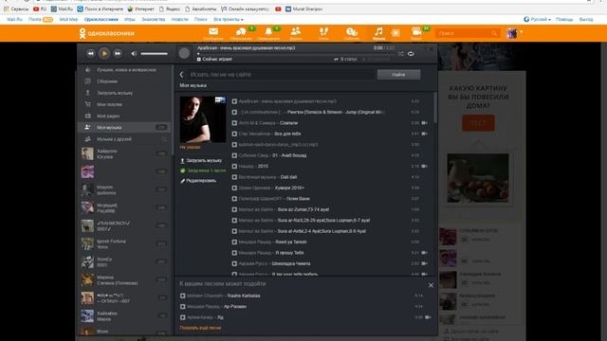Screen dimensions: 607x341
Task: Toggle repeat playback mode
Action: [411, 54]
